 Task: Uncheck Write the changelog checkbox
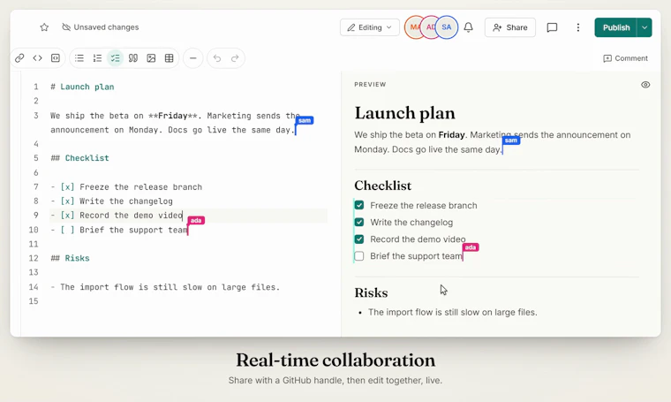[x=359, y=222]
